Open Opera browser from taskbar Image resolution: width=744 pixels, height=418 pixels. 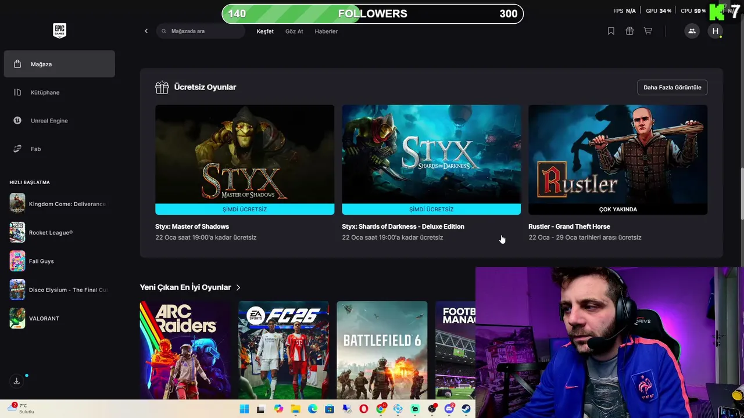point(364,409)
